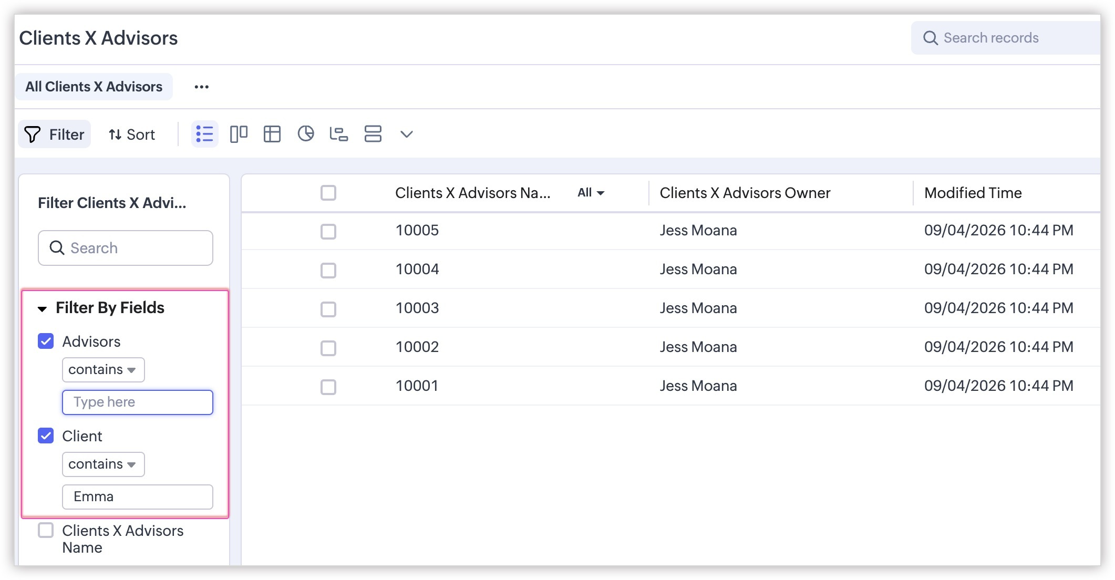Switch to kanban view icon
This screenshot has width=1115, height=580.
239,134
